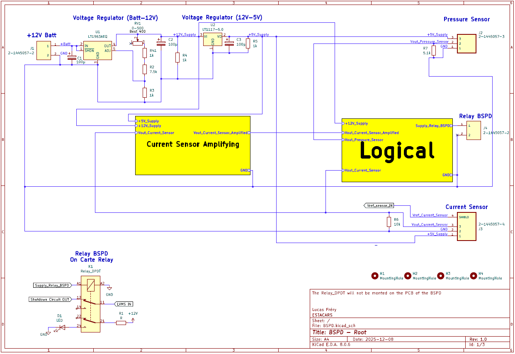Select mounting hole H3

(440, 275)
